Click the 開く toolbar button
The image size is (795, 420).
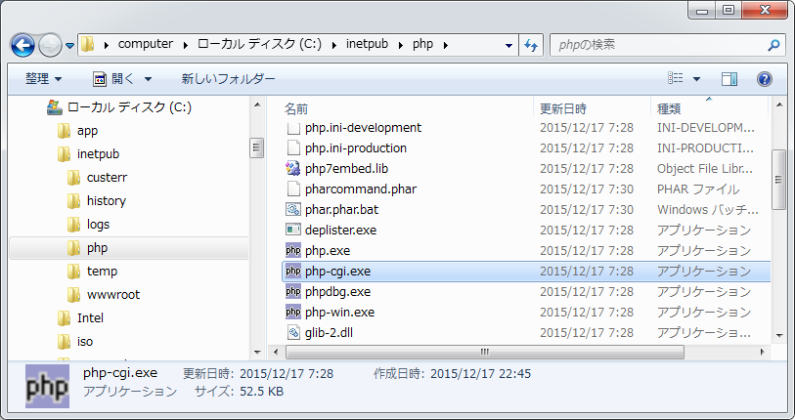click(114, 79)
